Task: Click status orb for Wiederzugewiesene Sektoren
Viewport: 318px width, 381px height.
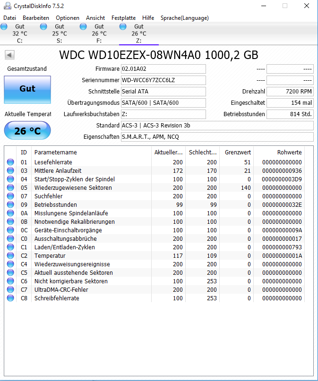Action: [10, 187]
